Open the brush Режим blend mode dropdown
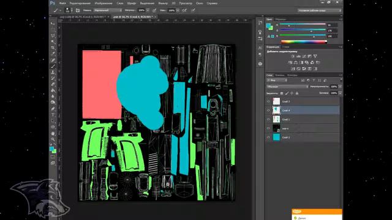This screenshot has width=392, height=220. coord(108,10)
